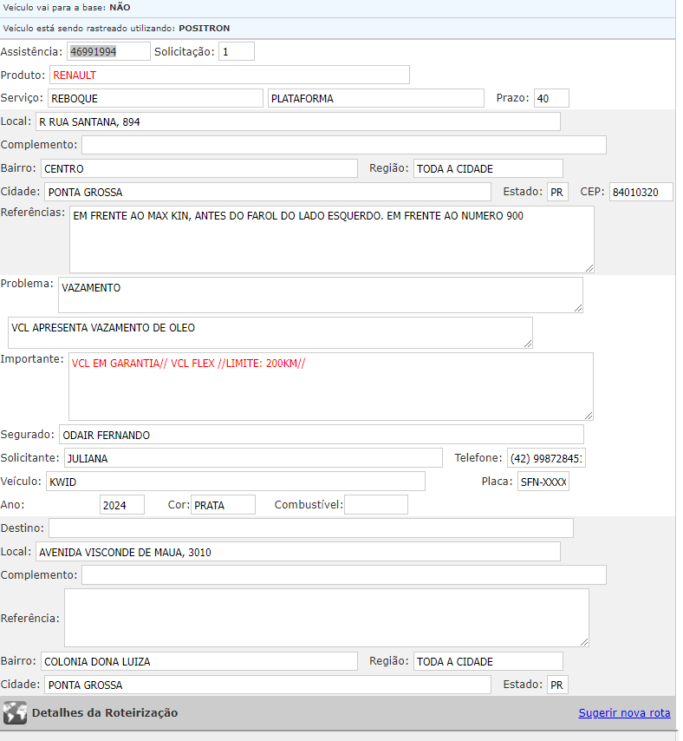Select the Prazo field showing 40
Screen dimensions: 683x741
pyautogui.click(x=551, y=98)
